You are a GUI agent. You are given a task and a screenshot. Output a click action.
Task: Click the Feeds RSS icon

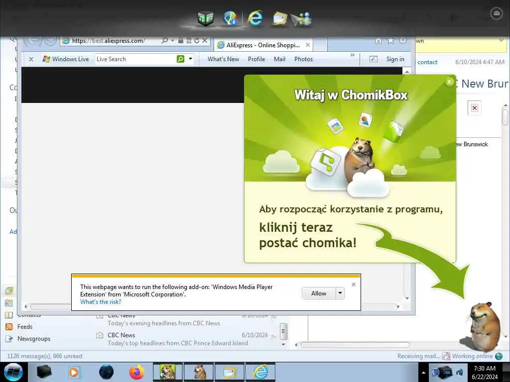9,327
